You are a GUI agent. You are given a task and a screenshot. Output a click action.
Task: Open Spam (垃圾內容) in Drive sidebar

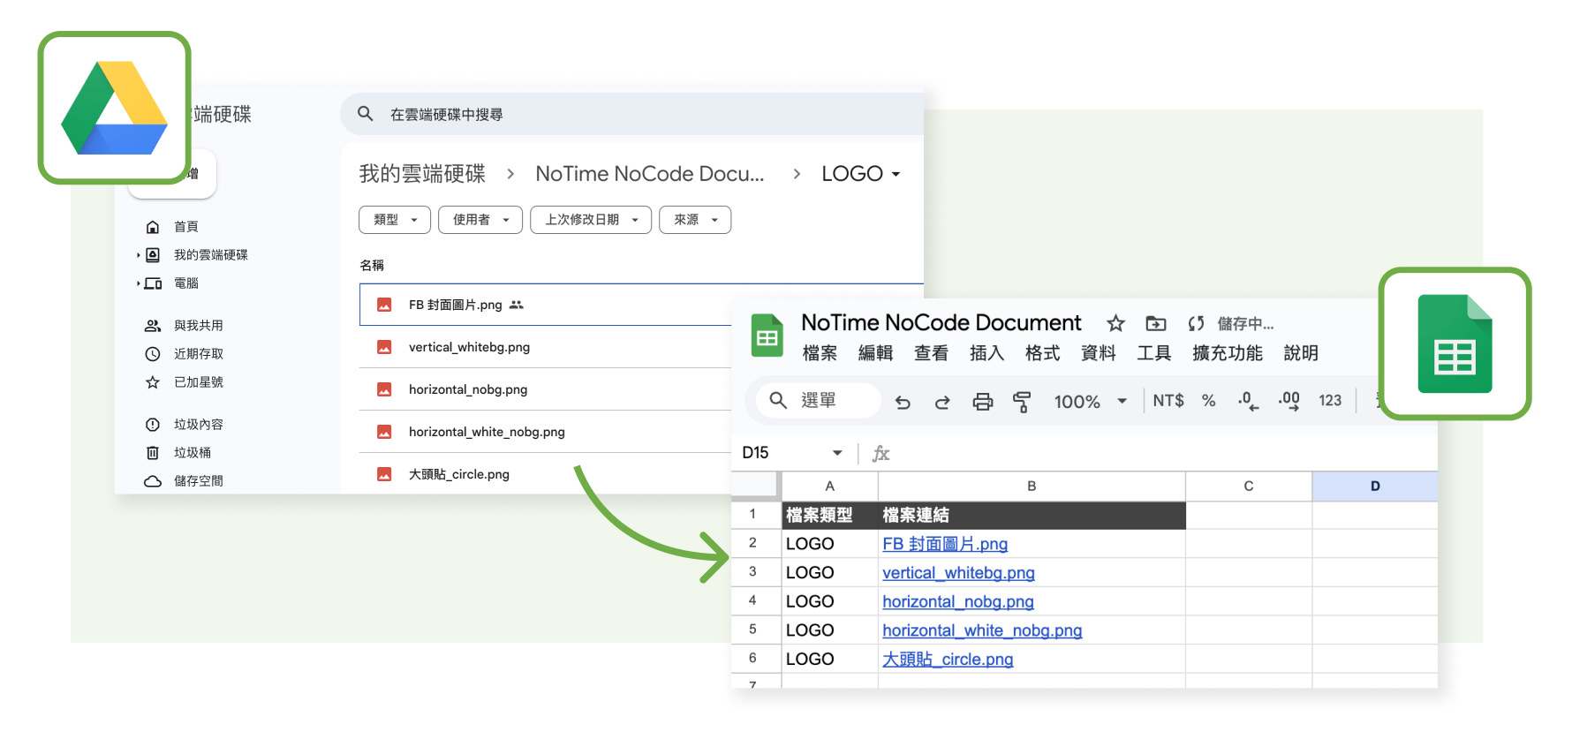(185, 425)
